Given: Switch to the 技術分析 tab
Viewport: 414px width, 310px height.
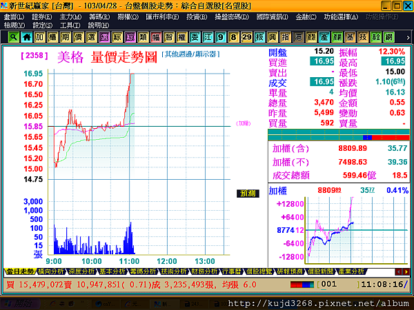Looking at the screenshot, I should [x=173, y=271].
